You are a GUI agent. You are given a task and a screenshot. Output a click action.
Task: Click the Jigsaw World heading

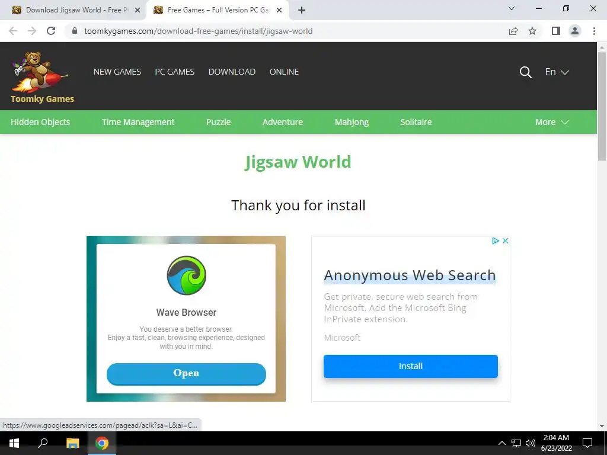coord(298,162)
